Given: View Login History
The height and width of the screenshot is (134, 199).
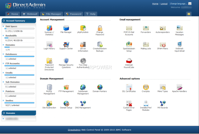Looking at the screenshot, I should [x=49, y=44].
